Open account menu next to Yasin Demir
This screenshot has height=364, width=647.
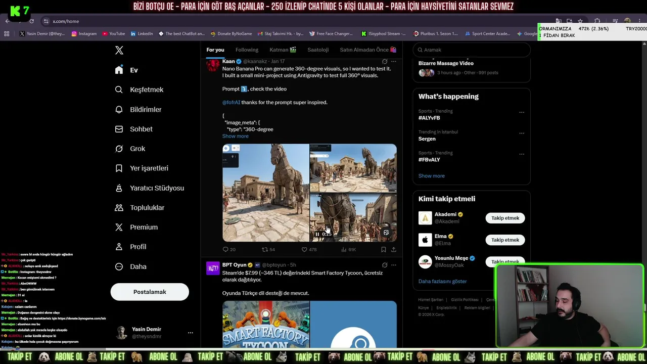tap(191, 333)
